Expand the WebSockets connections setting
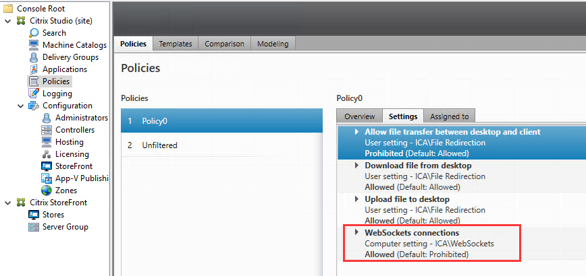 pos(357,233)
